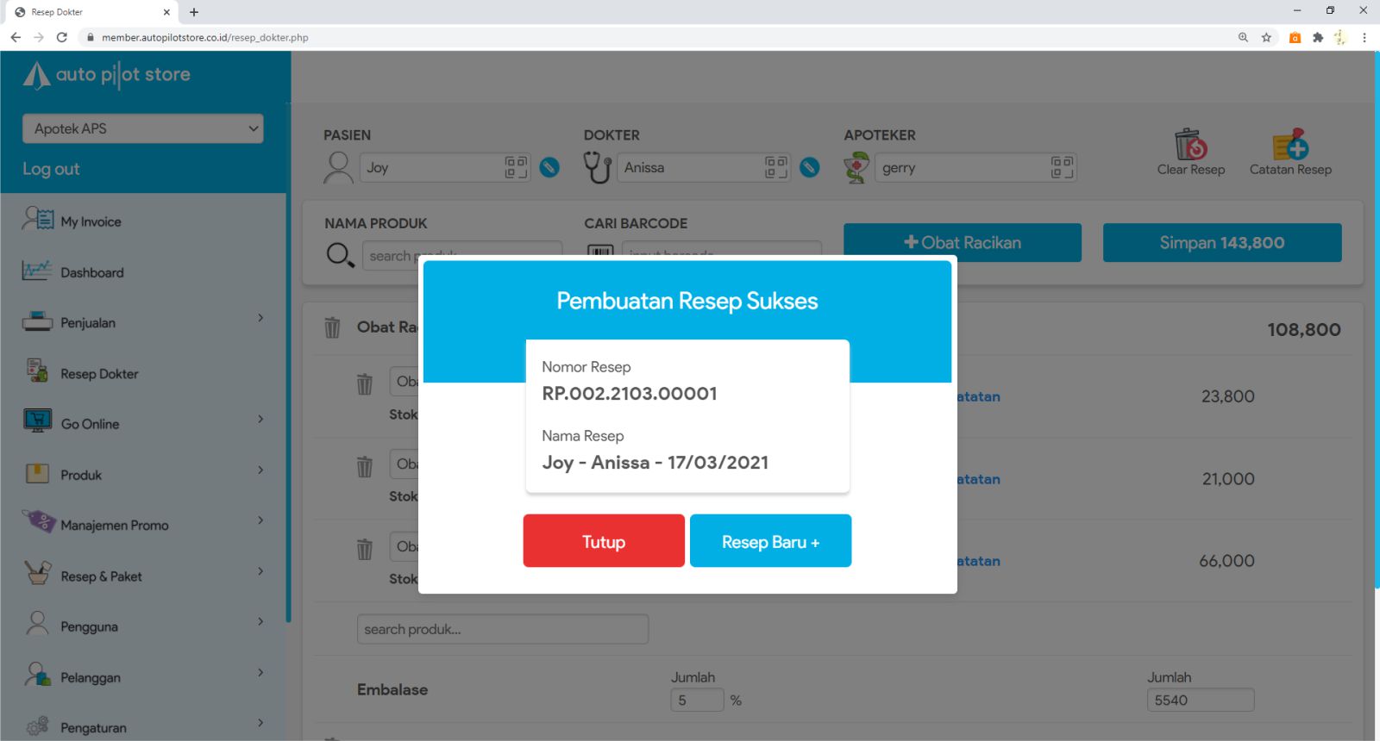
Task: Click the Clear Resep trash icon
Action: (1190, 146)
